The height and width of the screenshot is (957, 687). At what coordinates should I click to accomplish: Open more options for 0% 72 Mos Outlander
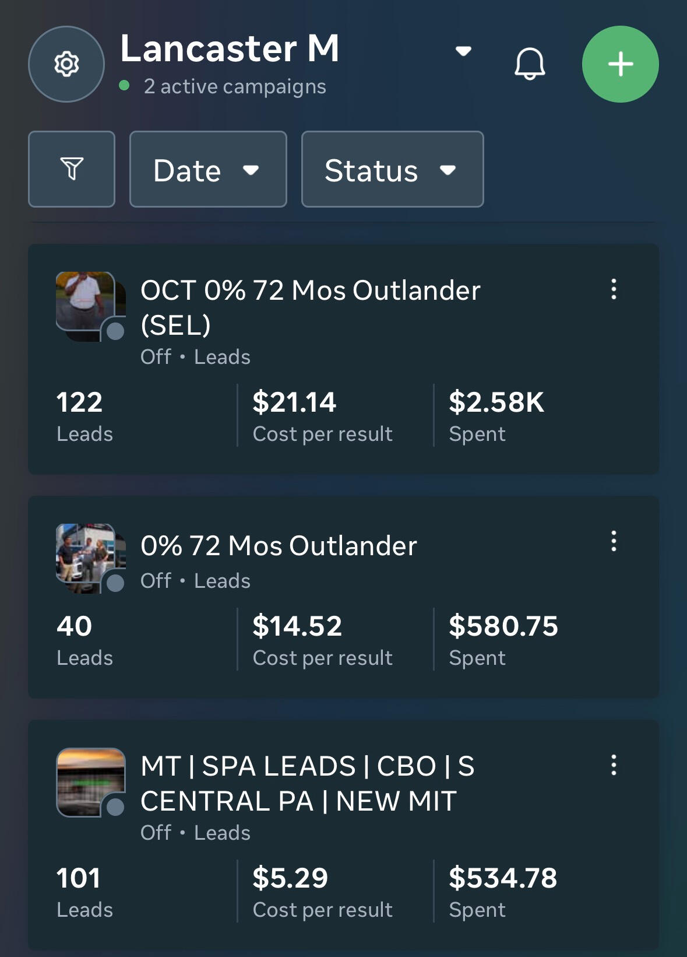[614, 541]
